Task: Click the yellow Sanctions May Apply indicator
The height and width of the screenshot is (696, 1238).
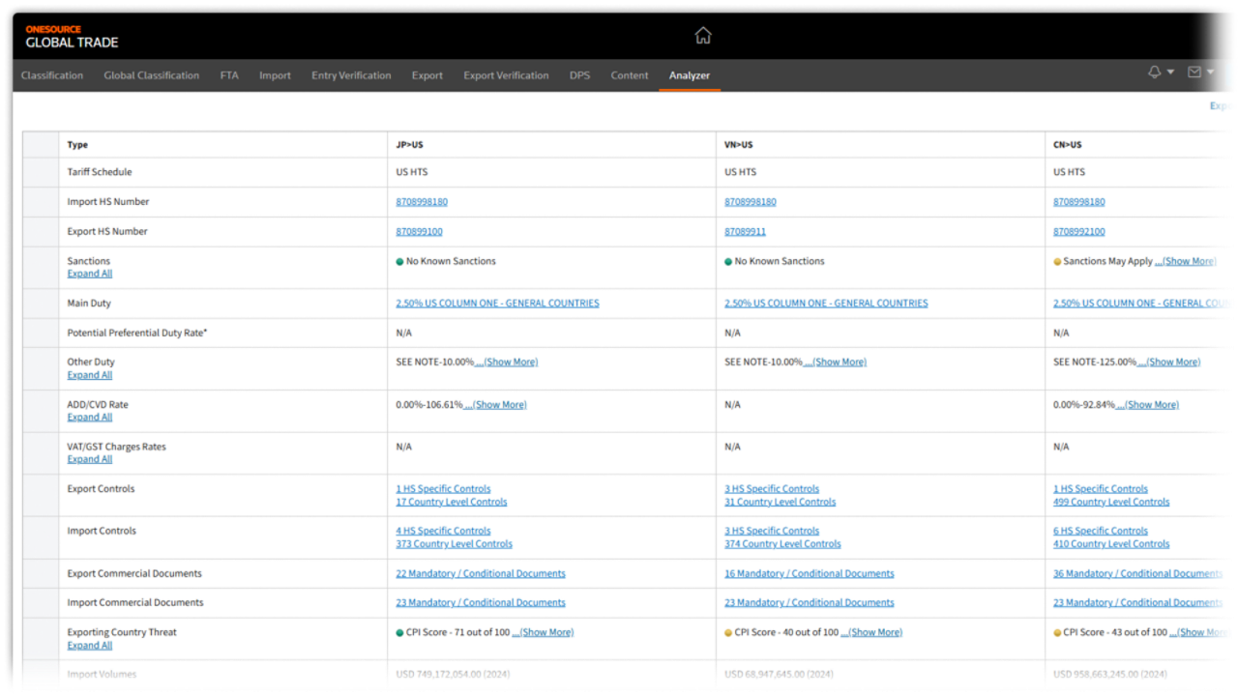Action: 1056,261
